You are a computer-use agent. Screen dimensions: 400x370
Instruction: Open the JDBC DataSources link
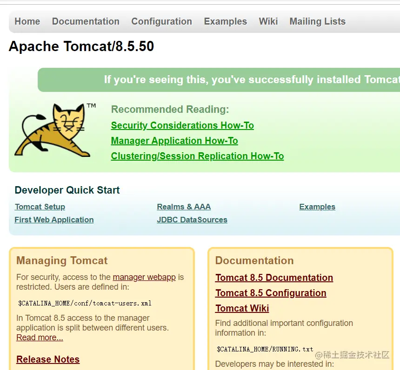192,220
